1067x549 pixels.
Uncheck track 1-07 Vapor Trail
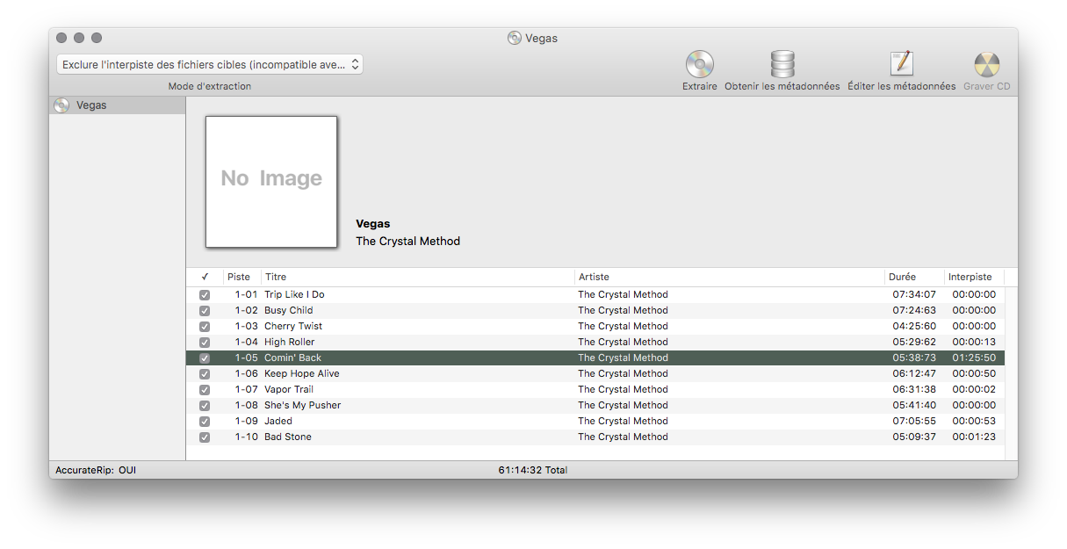click(x=205, y=390)
